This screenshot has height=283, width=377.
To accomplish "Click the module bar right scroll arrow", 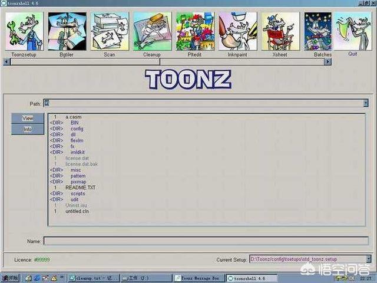I will [x=328, y=62].
